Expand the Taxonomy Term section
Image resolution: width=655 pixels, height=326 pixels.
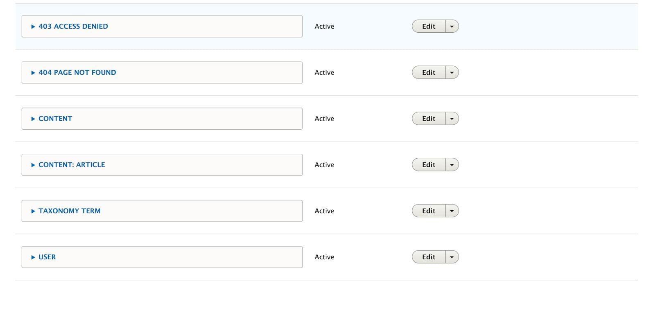point(69,211)
